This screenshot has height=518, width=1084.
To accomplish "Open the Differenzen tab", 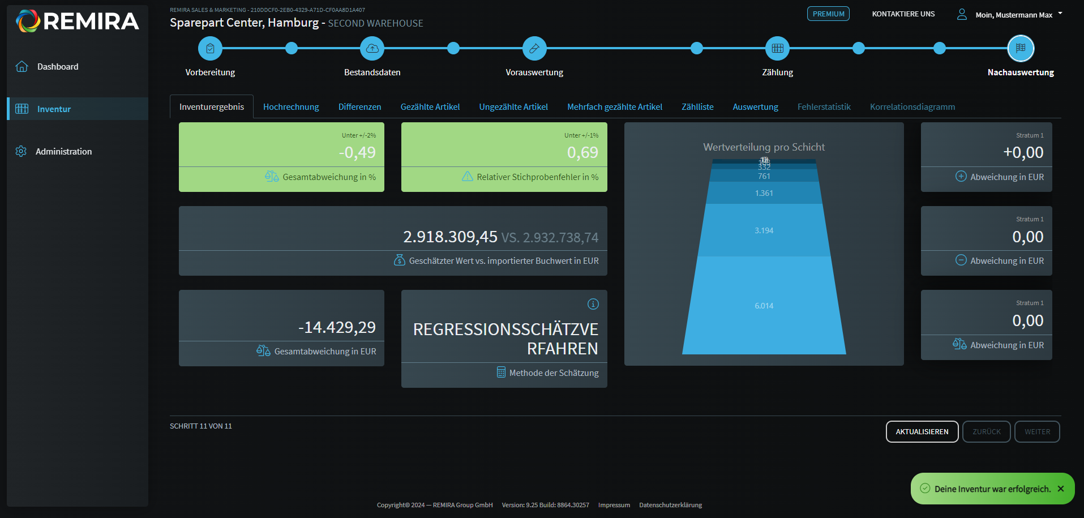I will pos(359,107).
